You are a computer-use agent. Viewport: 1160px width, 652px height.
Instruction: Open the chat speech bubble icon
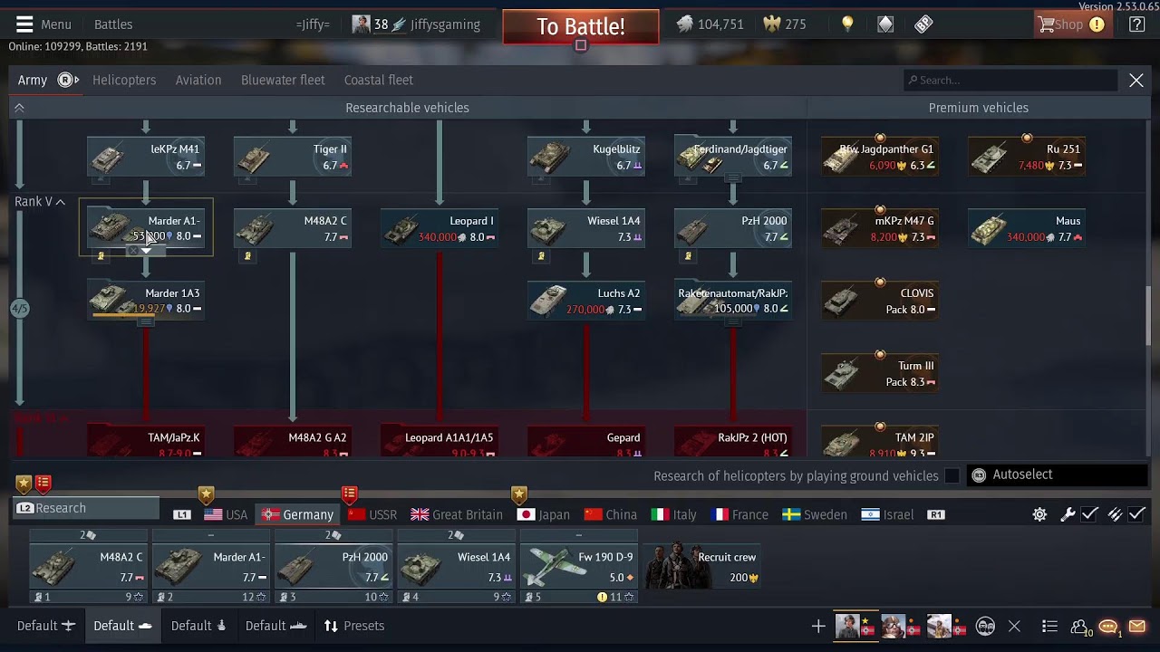[1108, 627]
